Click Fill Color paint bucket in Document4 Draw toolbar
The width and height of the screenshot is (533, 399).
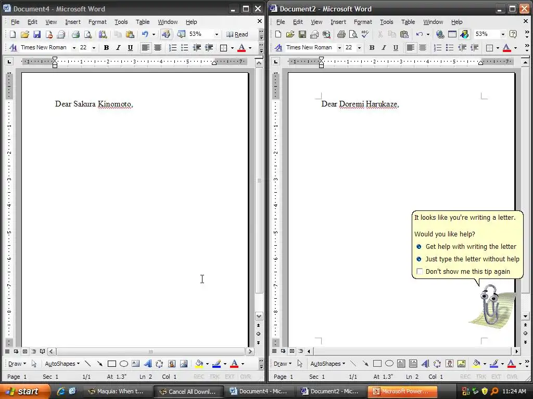coord(199,364)
